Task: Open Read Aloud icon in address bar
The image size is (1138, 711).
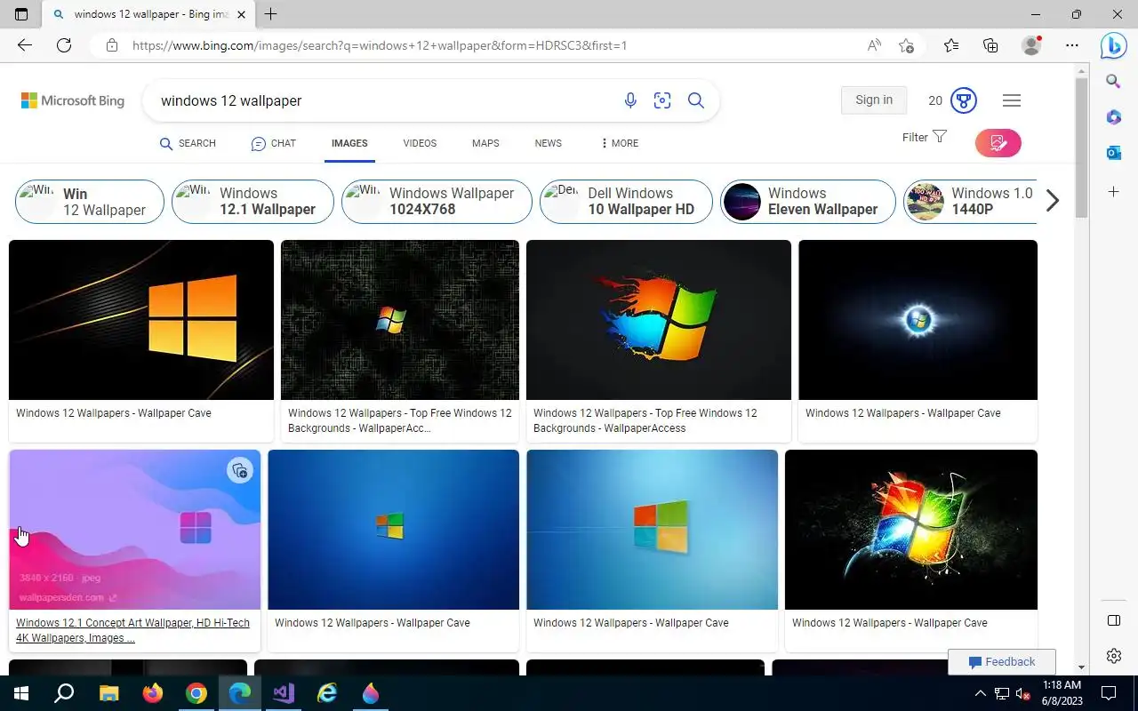Action: pyautogui.click(x=874, y=45)
